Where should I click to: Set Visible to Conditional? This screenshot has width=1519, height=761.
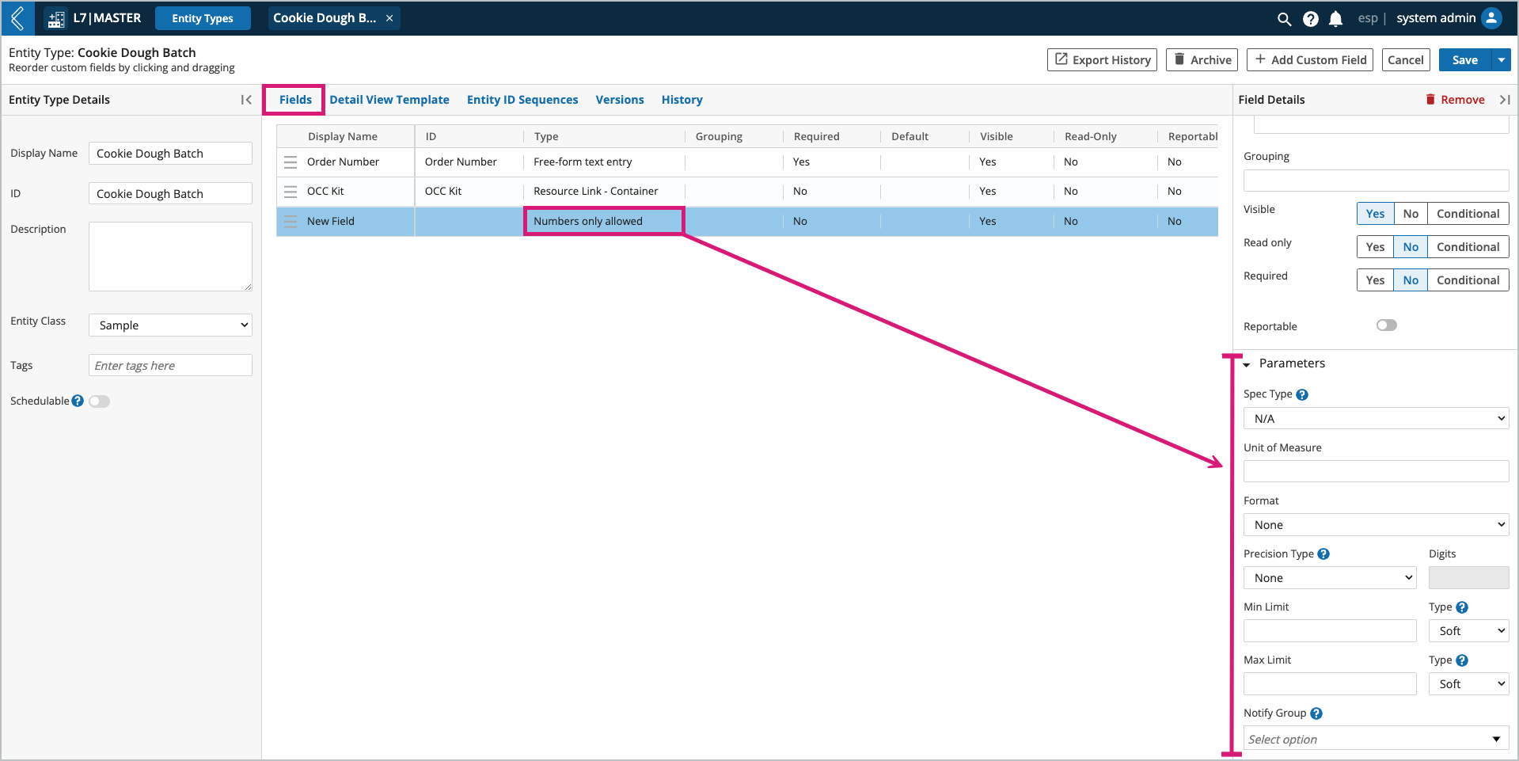coord(1468,214)
